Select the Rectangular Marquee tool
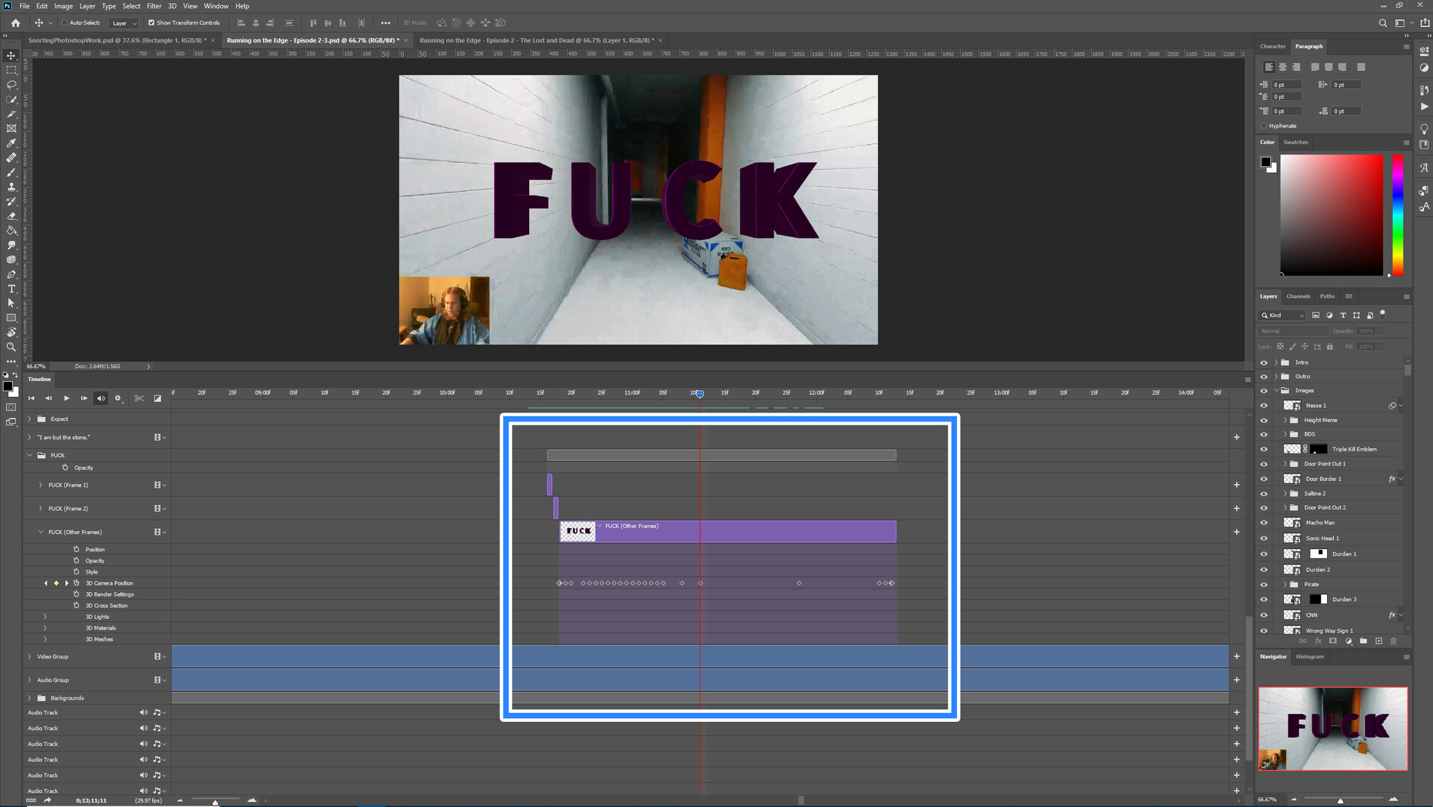1433x807 pixels. [x=11, y=70]
